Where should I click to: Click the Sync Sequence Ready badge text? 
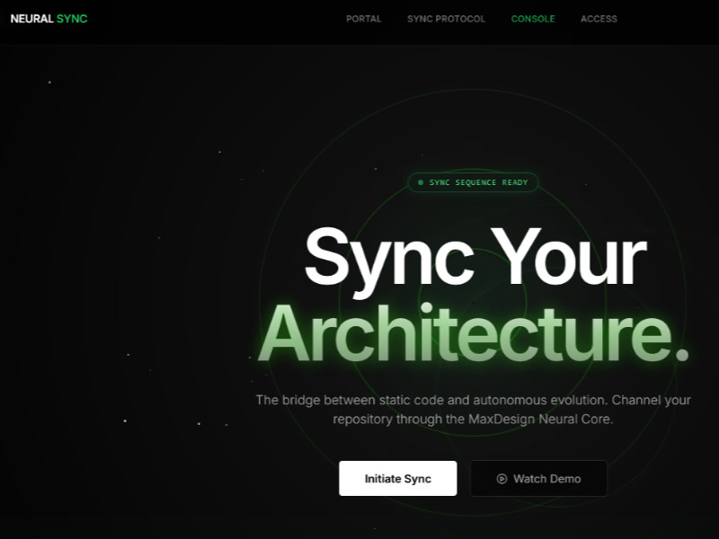click(478, 182)
